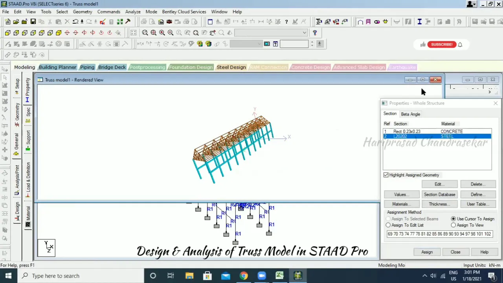The image size is (503, 283).
Task: Select the isometric view solid yellow cube icon
Action: coord(59,33)
